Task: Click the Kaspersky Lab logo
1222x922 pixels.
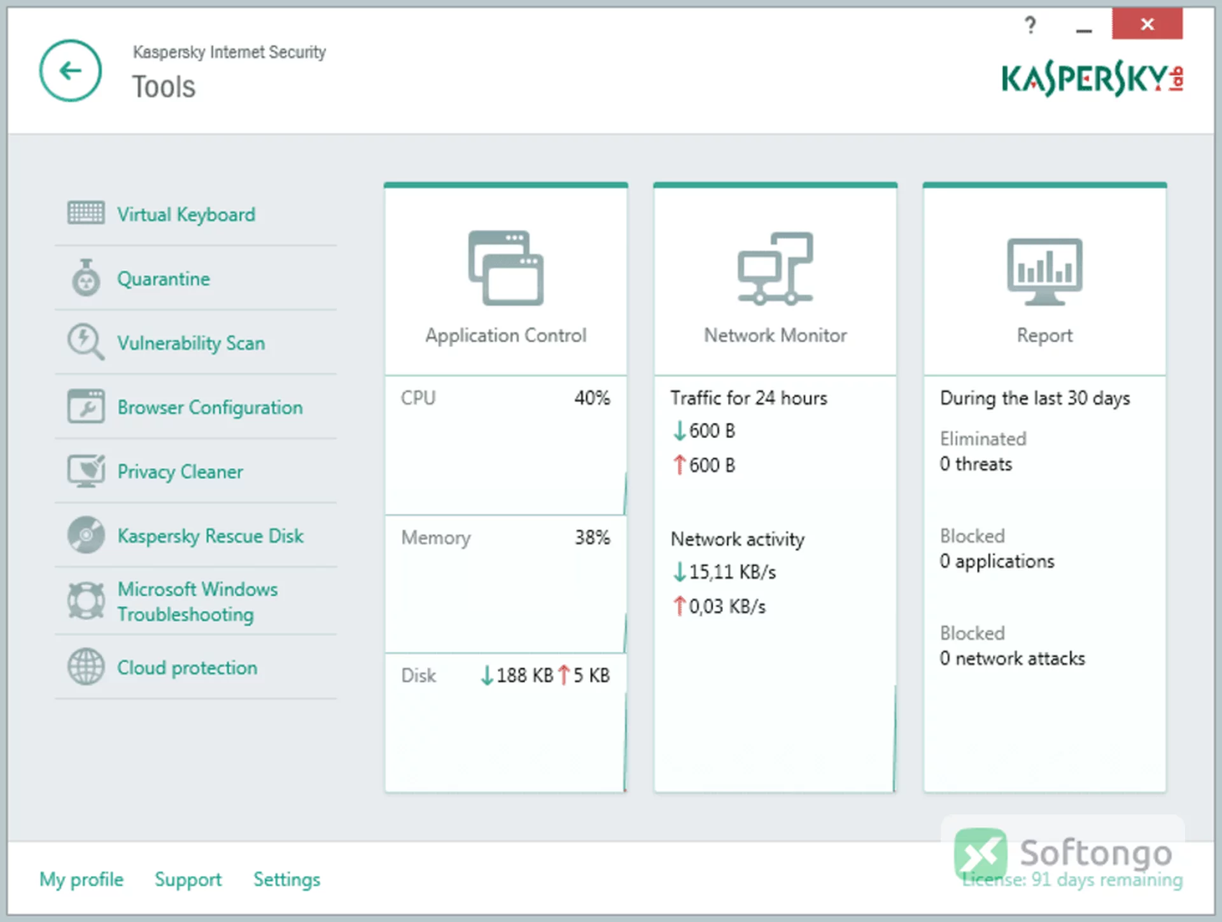Action: (1092, 80)
